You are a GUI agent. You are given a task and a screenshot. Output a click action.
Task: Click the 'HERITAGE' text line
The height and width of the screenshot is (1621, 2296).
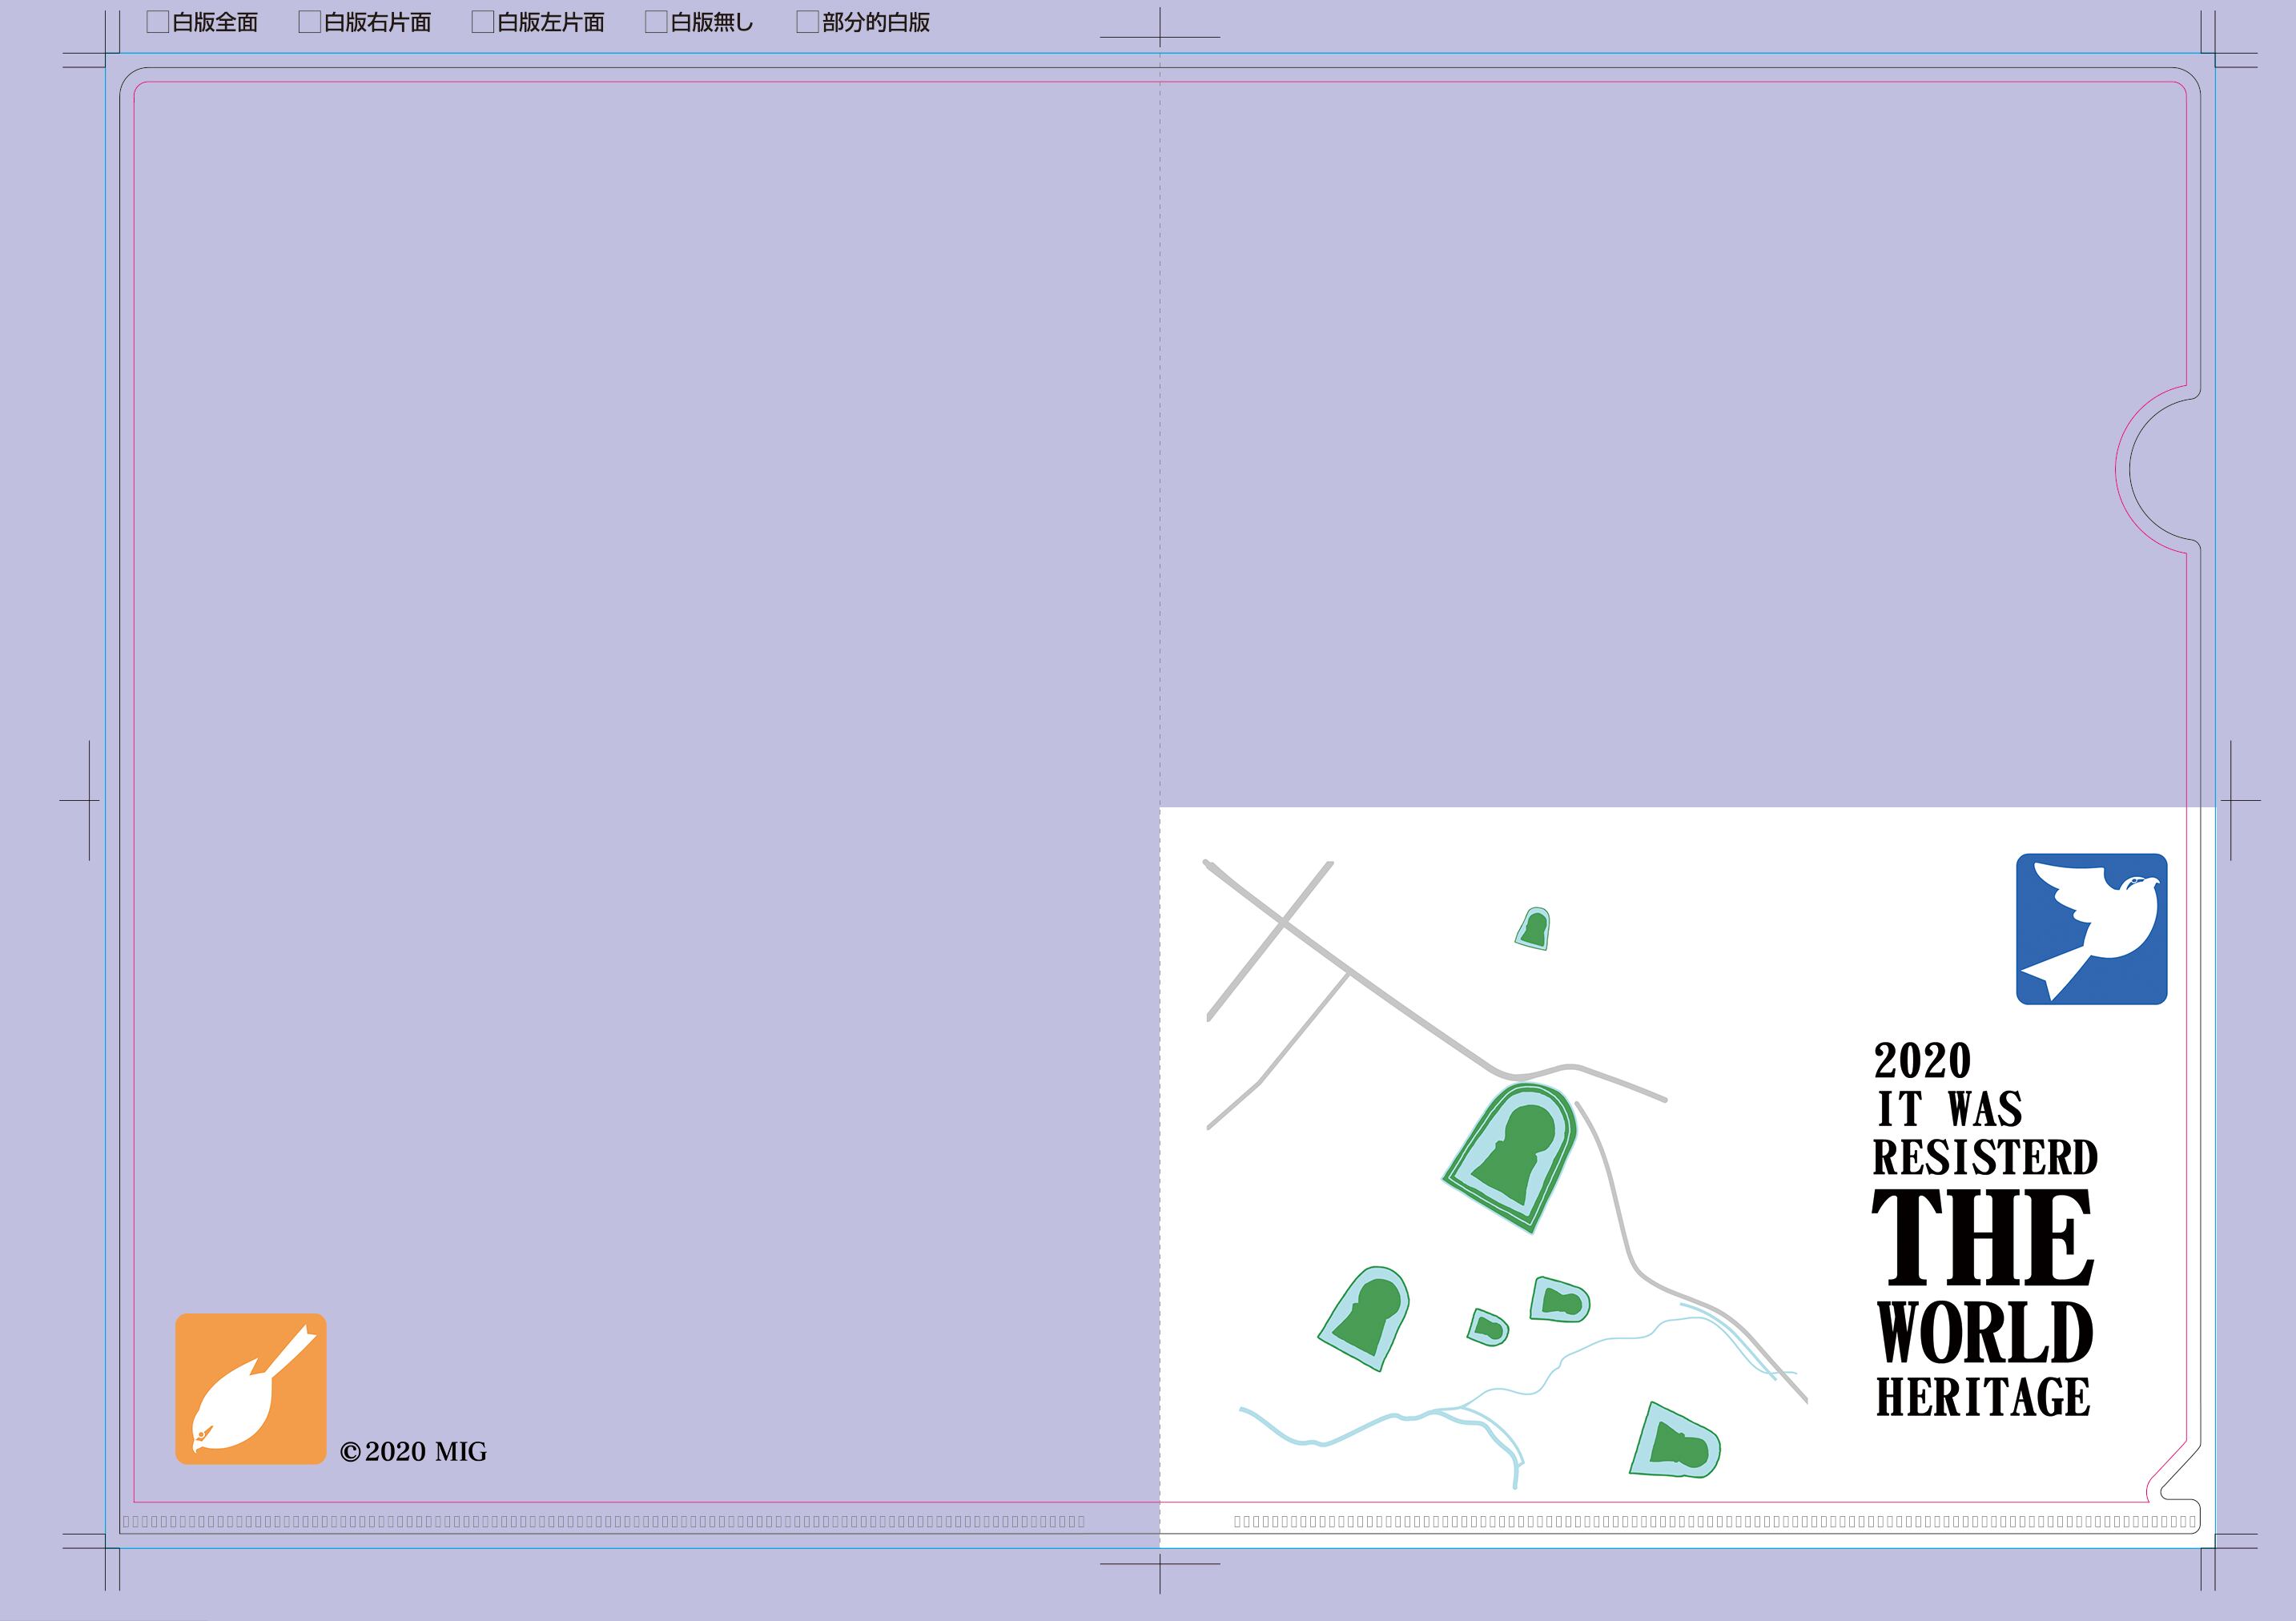pos(1983,1398)
